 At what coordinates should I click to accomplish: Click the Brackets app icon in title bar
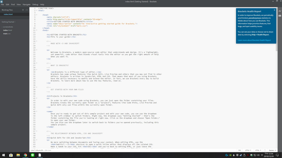coord(1,1)
